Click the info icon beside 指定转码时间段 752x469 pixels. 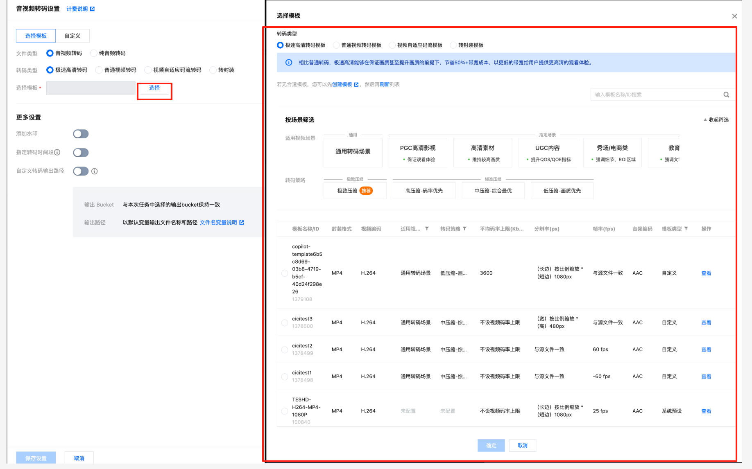click(57, 152)
